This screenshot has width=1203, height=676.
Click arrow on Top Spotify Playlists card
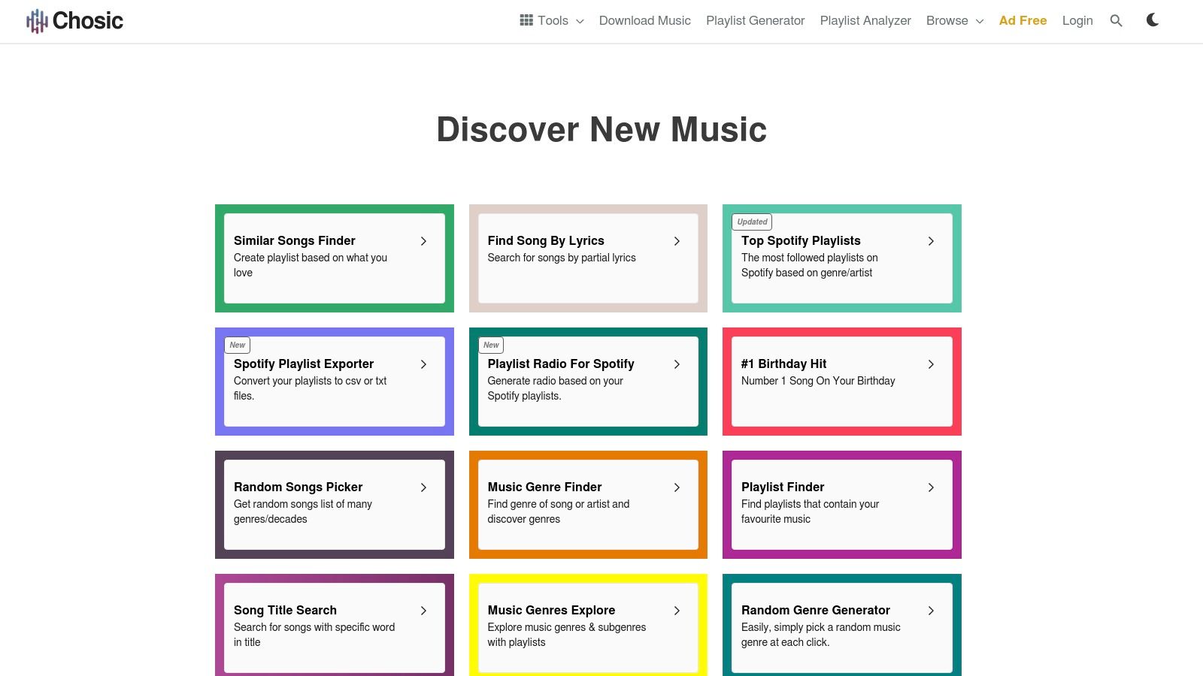(x=931, y=241)
